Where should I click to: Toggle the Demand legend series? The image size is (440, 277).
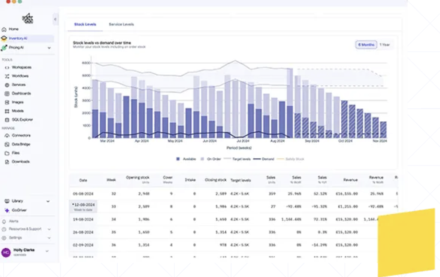pos(264,159)
